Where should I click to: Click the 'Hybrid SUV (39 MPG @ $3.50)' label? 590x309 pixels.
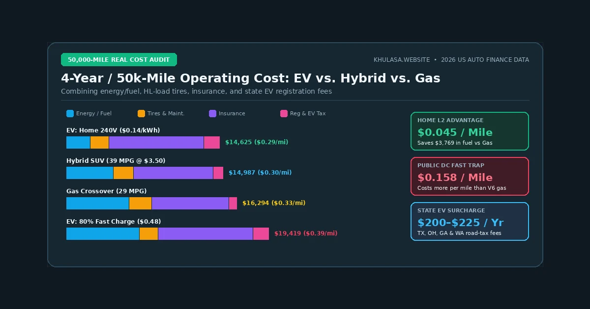(116, 161)
